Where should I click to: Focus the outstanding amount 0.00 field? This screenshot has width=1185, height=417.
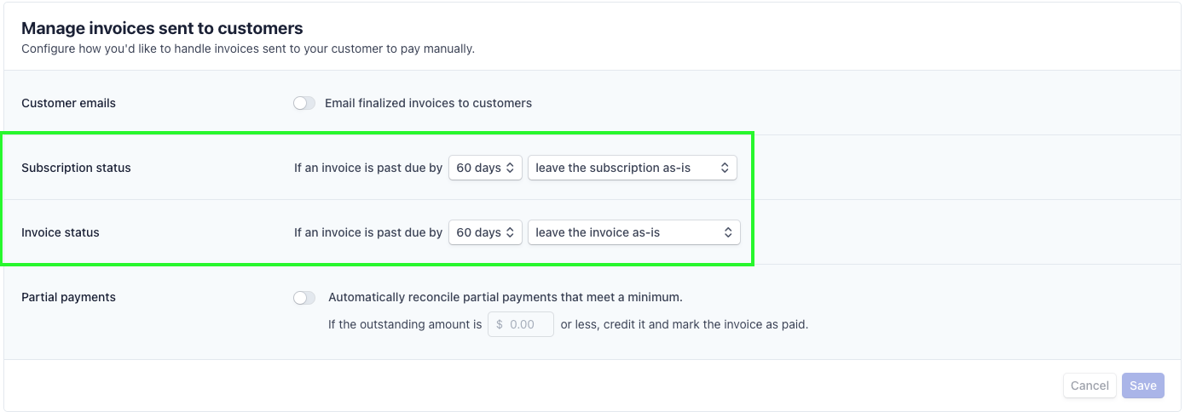[521, 324]
